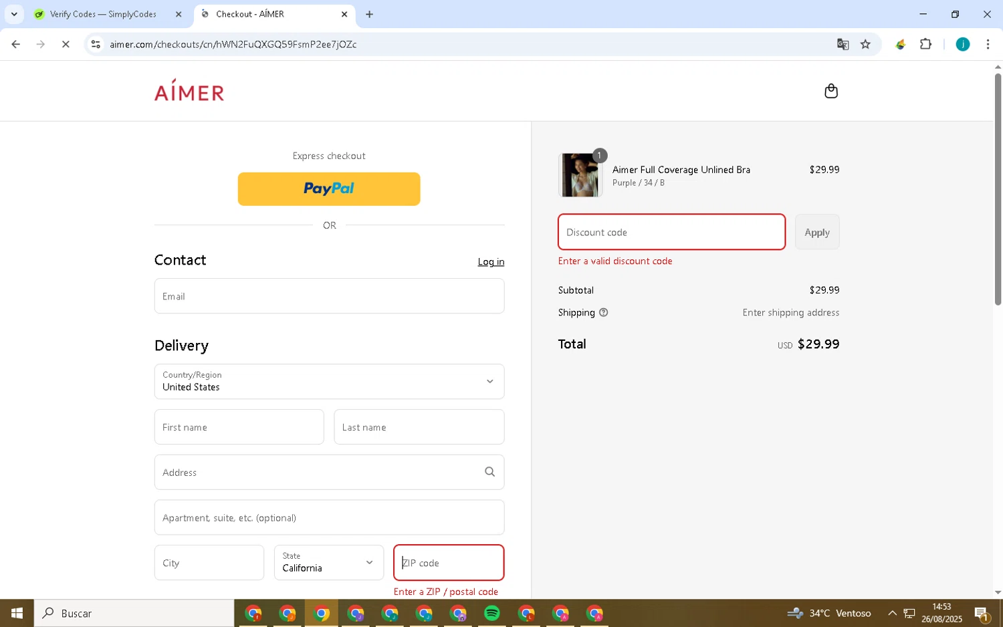Open Spotify from the taskbar
Viewport: 1003px width, 627px height.
492,613
